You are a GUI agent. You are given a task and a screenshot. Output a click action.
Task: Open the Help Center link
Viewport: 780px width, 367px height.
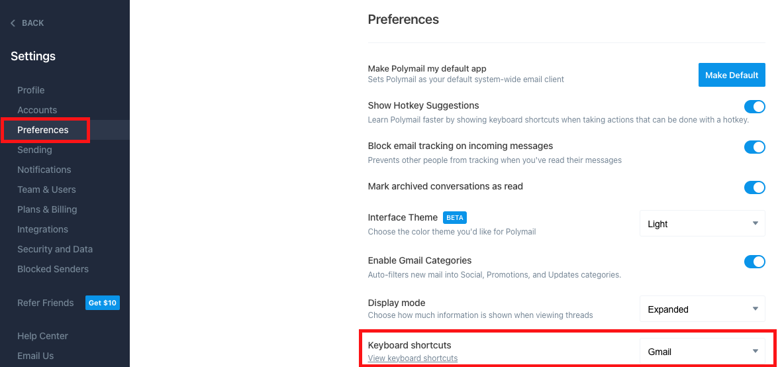[x=42, y=336]
